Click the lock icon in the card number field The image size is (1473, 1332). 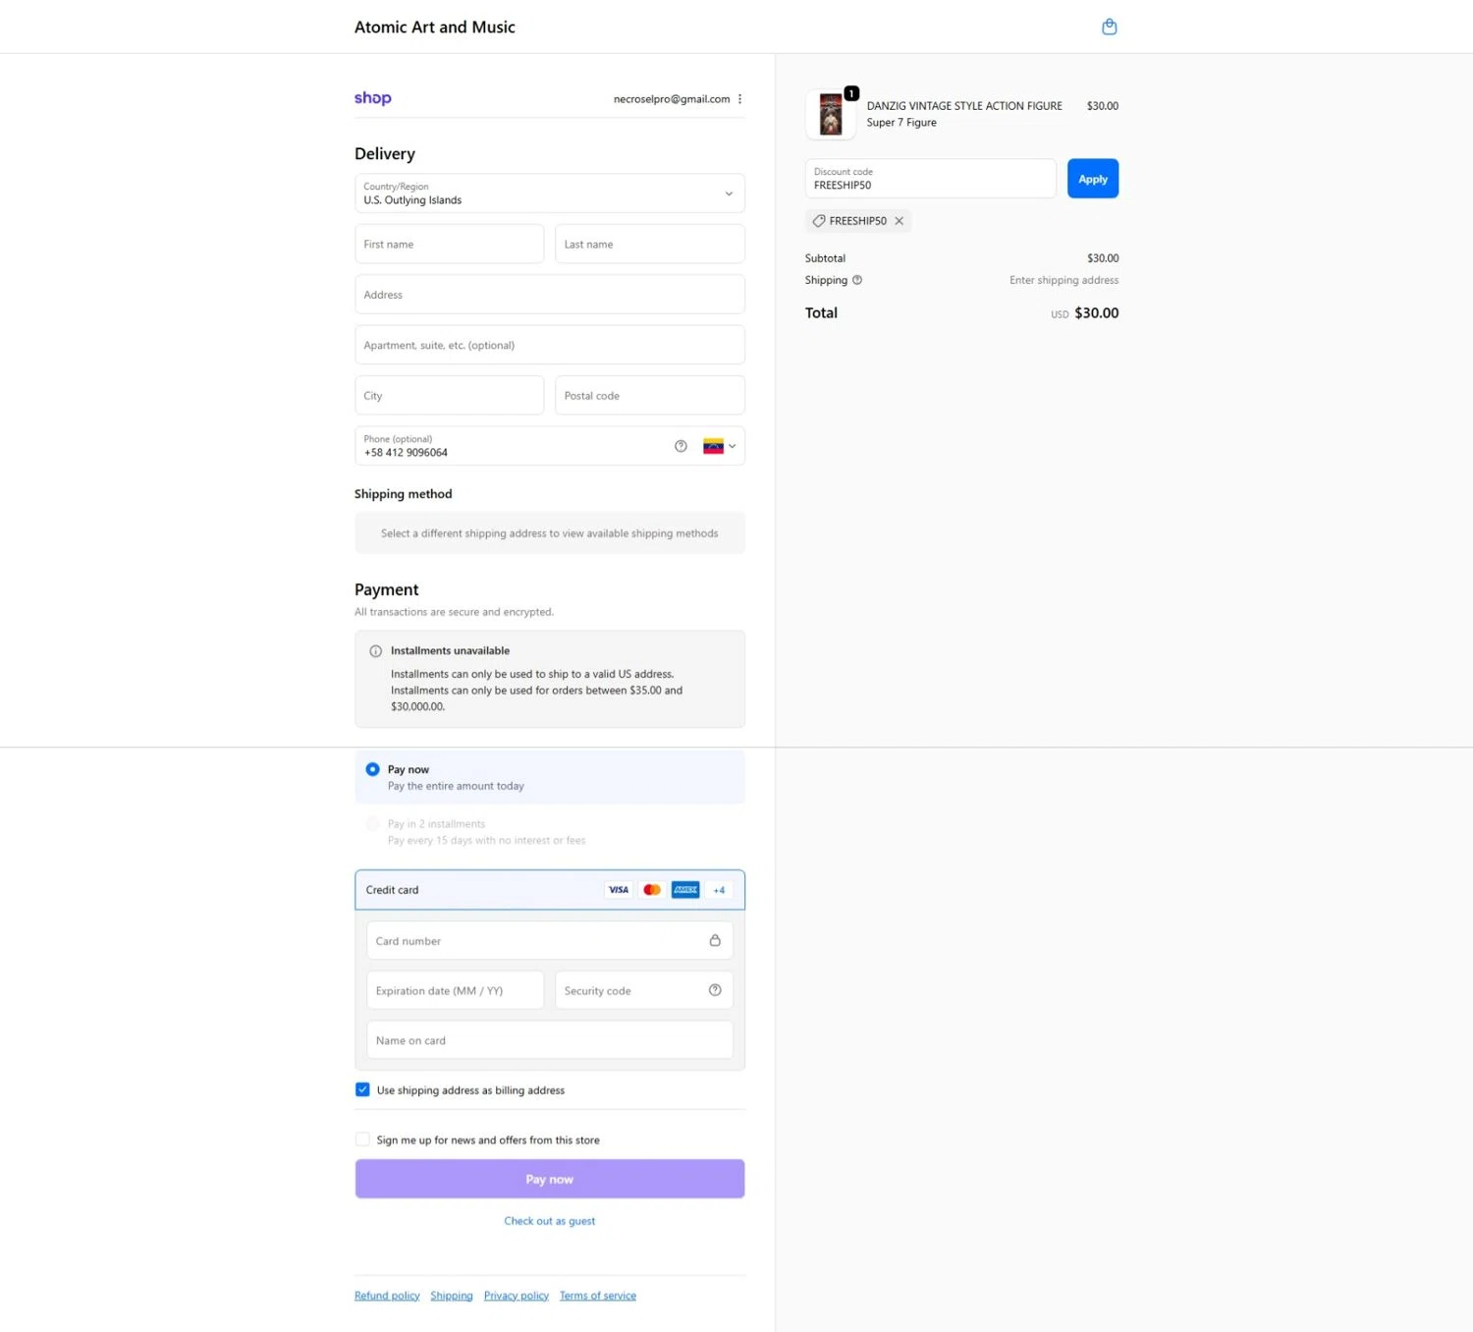pyautogui.click(x=715, y=940)
